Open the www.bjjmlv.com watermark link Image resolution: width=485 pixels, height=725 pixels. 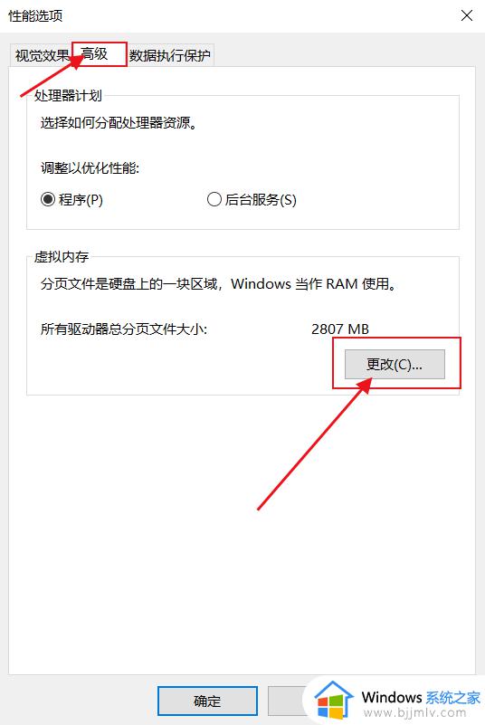tap(414, 712)
